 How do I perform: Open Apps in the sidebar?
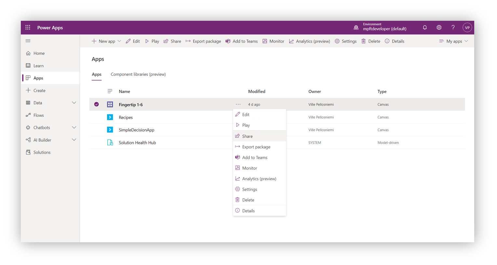(x=50, y=78)
